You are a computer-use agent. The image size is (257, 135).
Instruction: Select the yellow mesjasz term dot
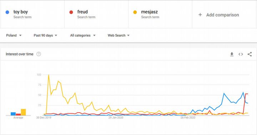(135, 12)
